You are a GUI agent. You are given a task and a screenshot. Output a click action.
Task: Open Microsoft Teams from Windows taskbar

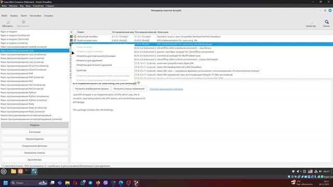(60, 183)
